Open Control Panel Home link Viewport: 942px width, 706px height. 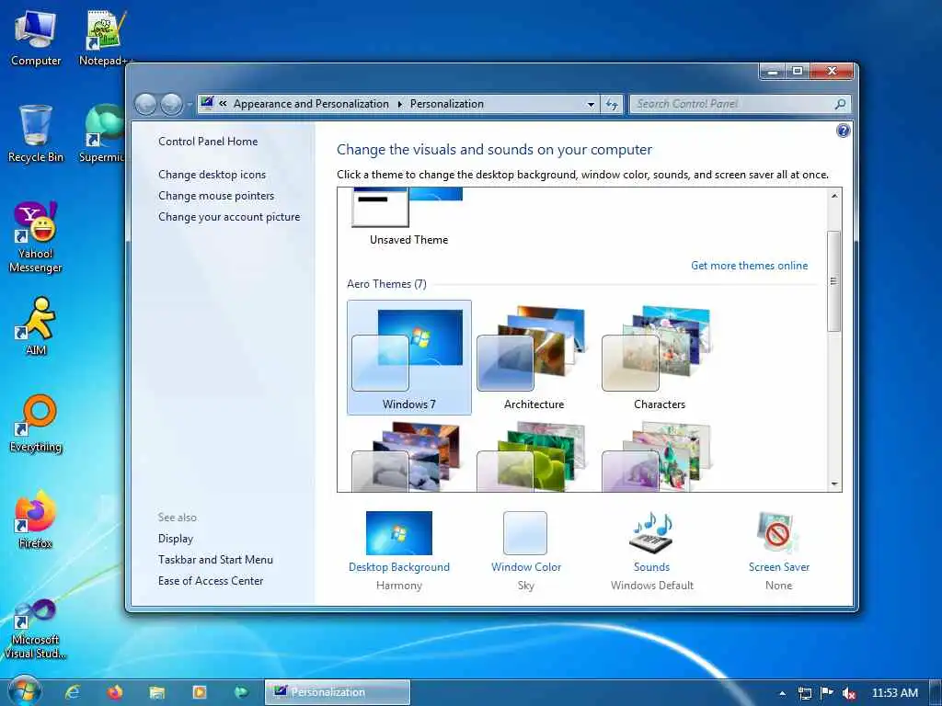(208, 141)
